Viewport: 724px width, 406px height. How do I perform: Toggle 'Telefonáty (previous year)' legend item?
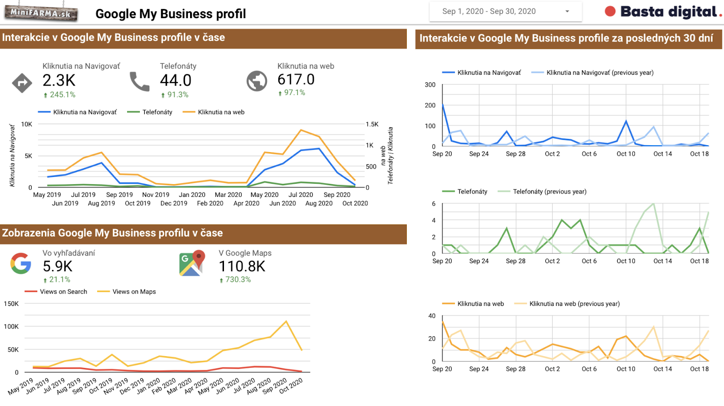pyautogui.click(x=542, y=192)
